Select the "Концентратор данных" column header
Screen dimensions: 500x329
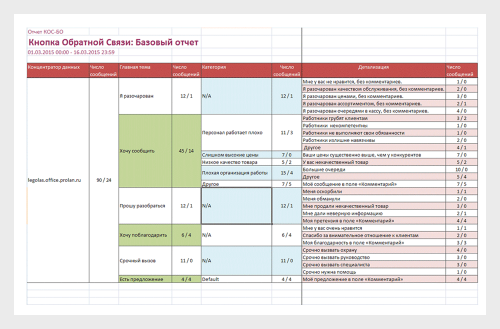54,67
